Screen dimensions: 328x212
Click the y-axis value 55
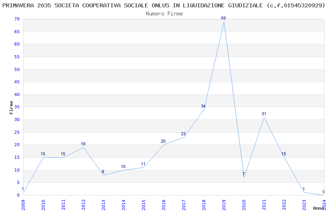(17, 57)
